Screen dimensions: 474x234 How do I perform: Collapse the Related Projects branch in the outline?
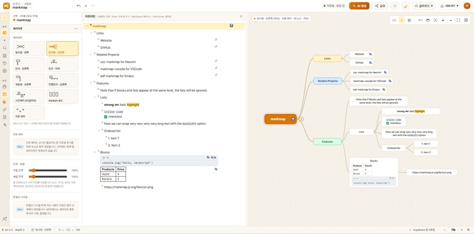coord(91,54)
